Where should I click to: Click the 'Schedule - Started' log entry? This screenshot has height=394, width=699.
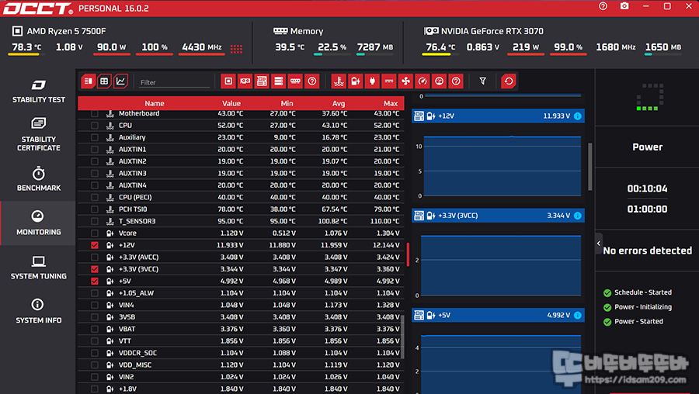pos(638,292)
